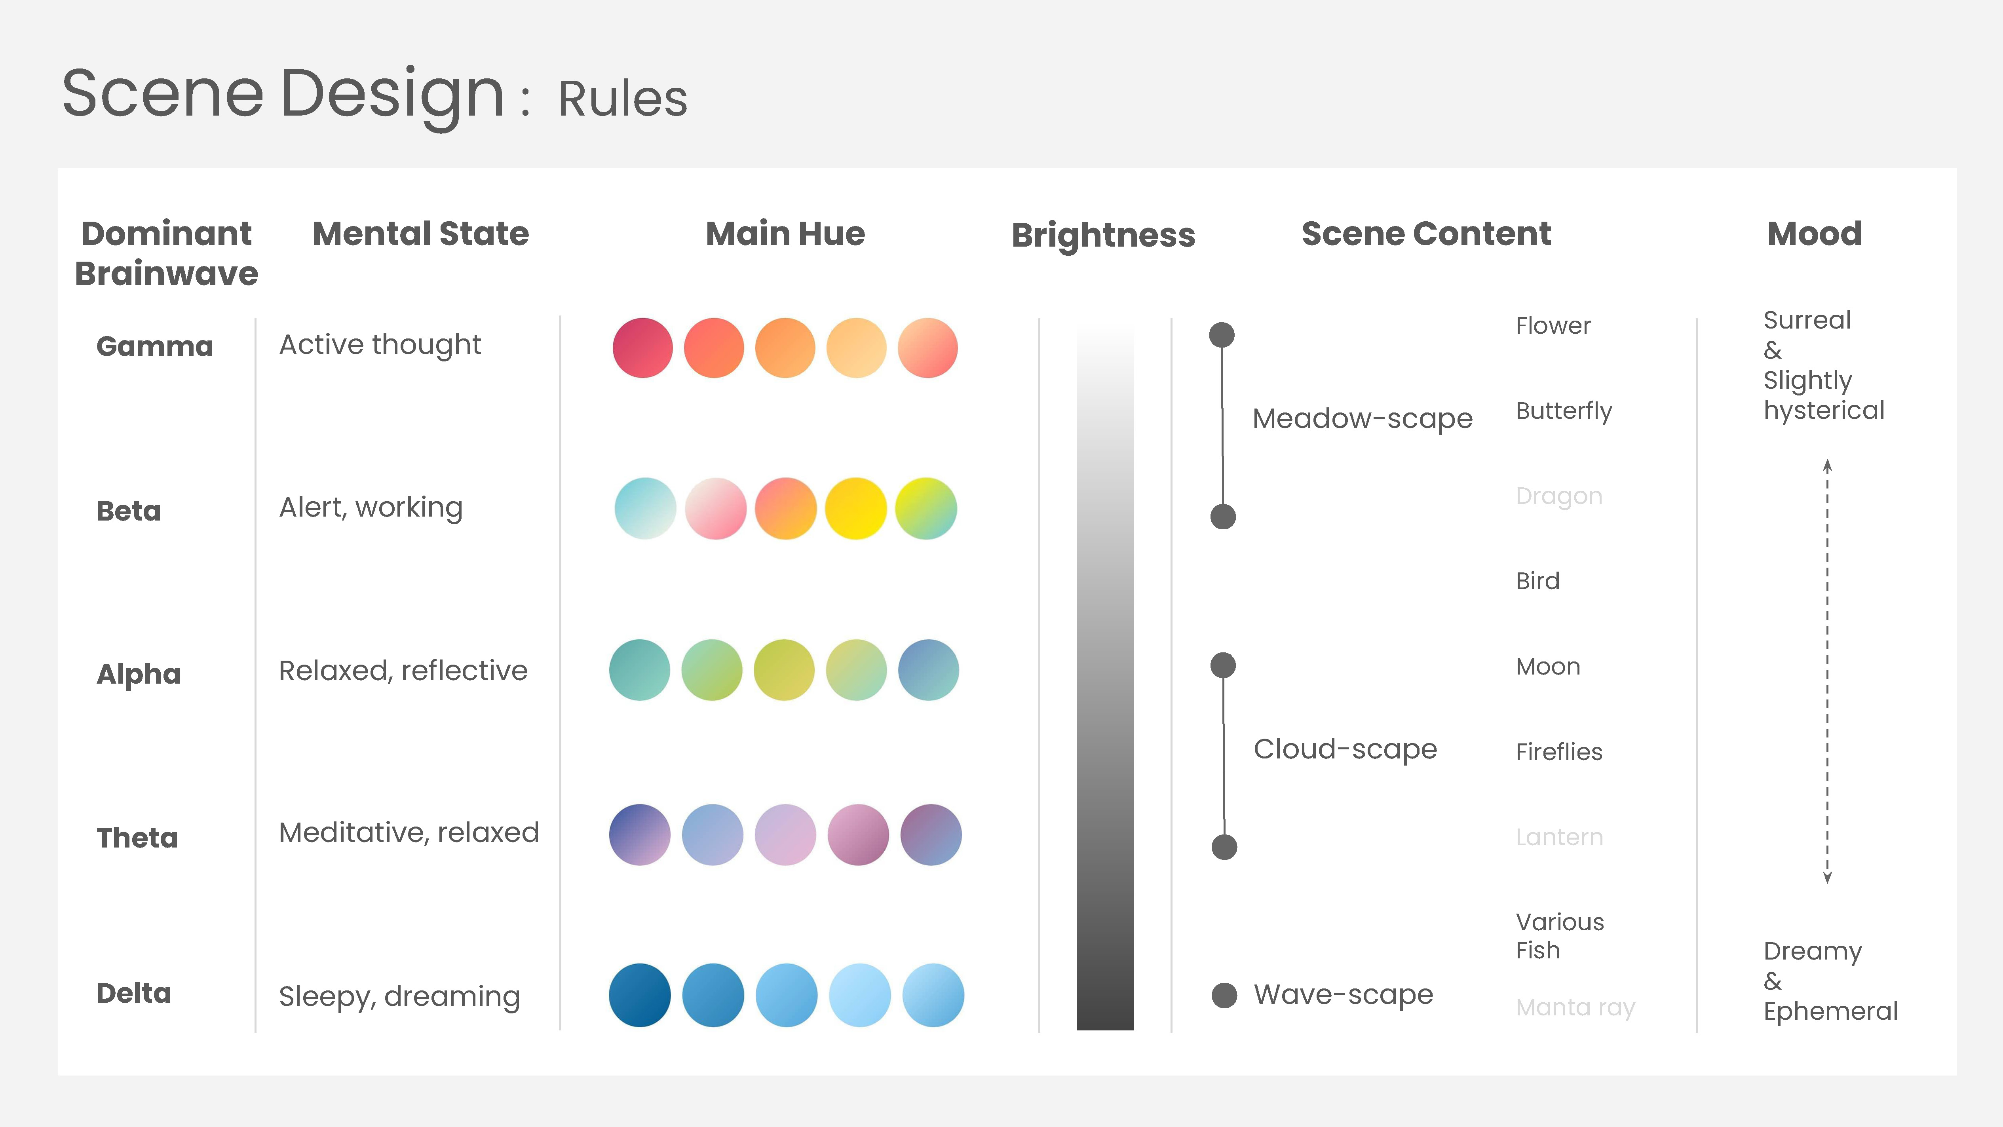Select the Meadow-scape scene label
Image resolution: width=2003 pixels, height=1127 pixels.
(x=1362, y=418)
